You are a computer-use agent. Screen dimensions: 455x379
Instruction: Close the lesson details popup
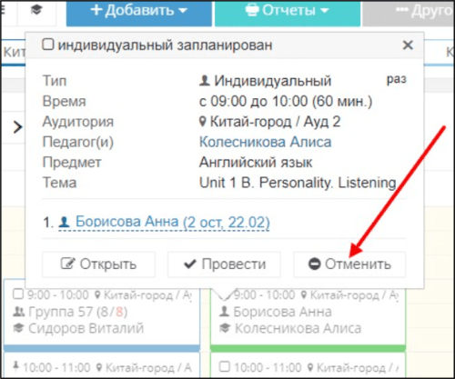(408, 45)
